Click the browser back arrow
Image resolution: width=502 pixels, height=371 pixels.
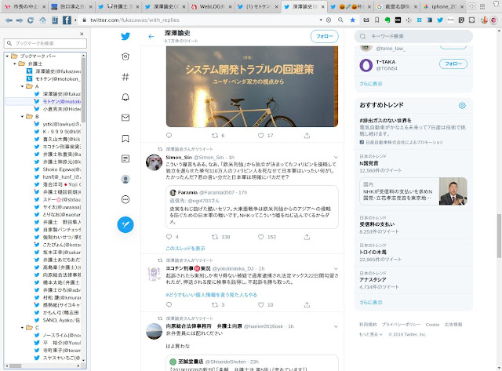[x=9, y=20]
